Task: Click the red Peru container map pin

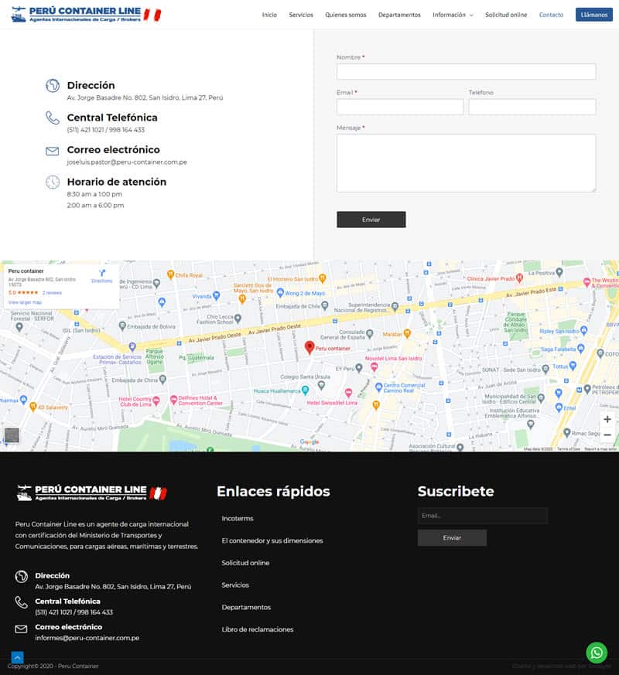Action: [x=309, y=347]
